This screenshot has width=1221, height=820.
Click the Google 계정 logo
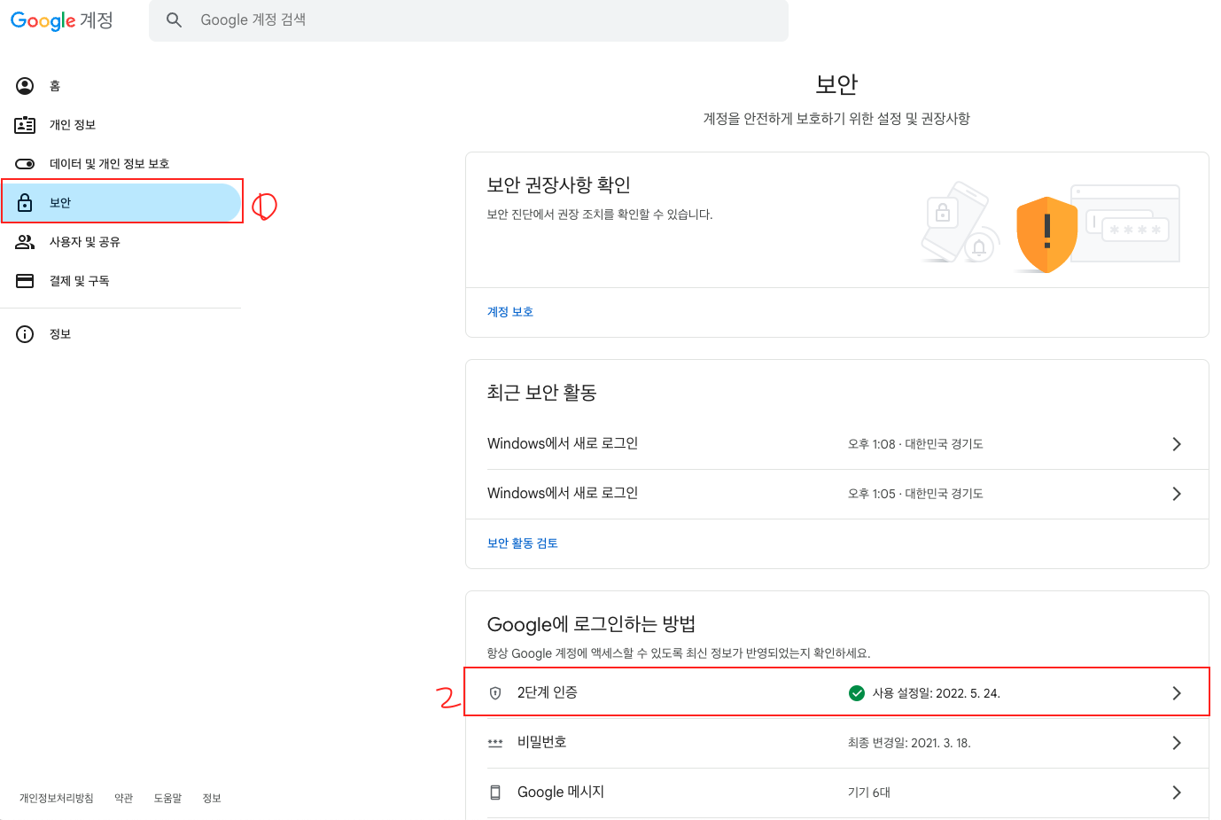[62, 20]
